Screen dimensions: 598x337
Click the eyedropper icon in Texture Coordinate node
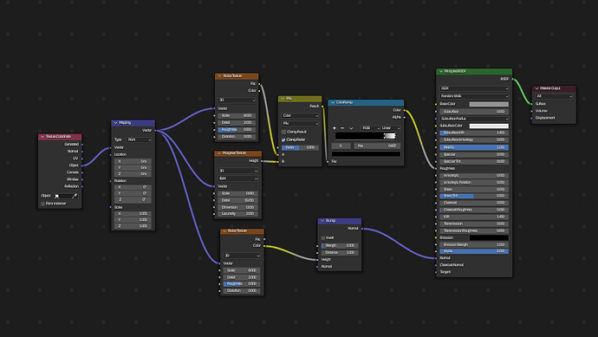click(x=75, y=196)
